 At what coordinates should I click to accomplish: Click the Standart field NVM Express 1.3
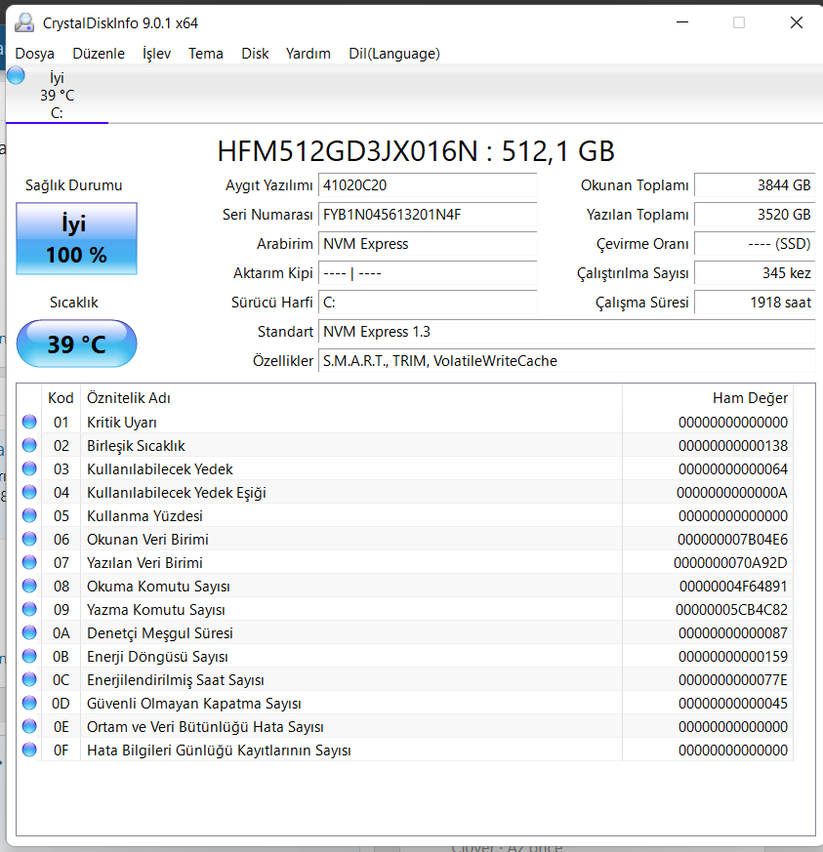[x=566, y=332]
